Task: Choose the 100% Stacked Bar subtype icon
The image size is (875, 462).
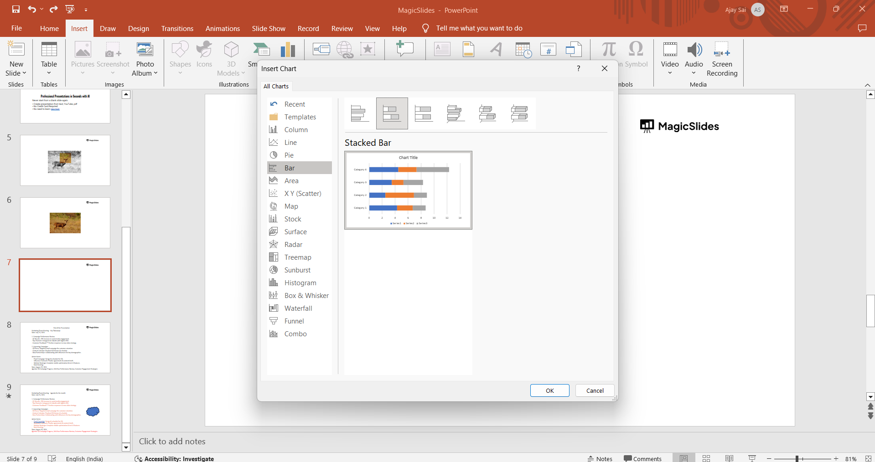Action: 424,113
